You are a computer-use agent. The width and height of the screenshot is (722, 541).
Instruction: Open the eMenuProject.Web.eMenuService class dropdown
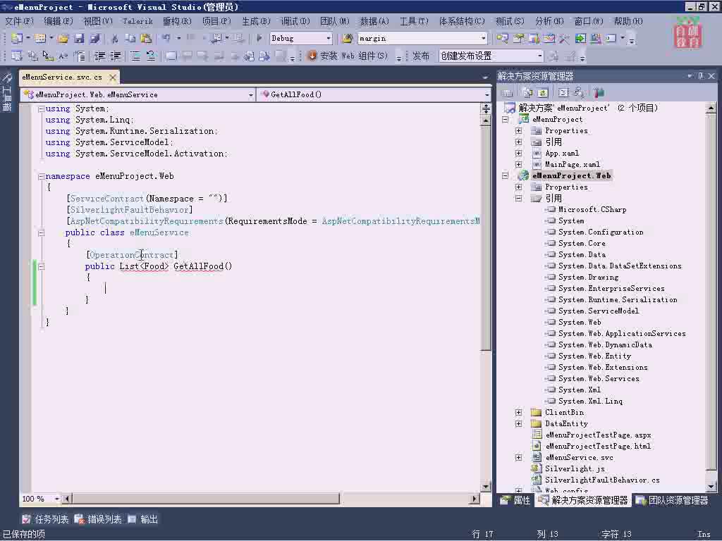pos(250,95)
